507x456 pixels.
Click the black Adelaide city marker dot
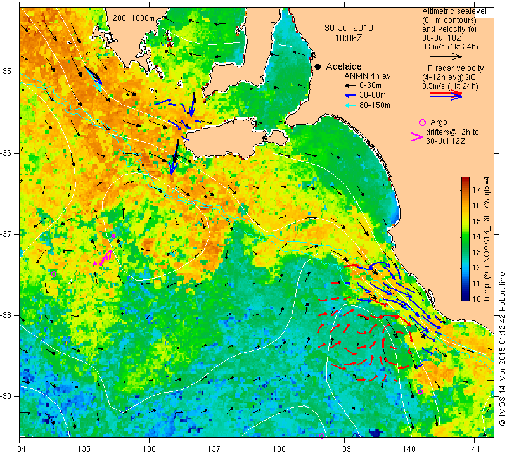point(318,66)
